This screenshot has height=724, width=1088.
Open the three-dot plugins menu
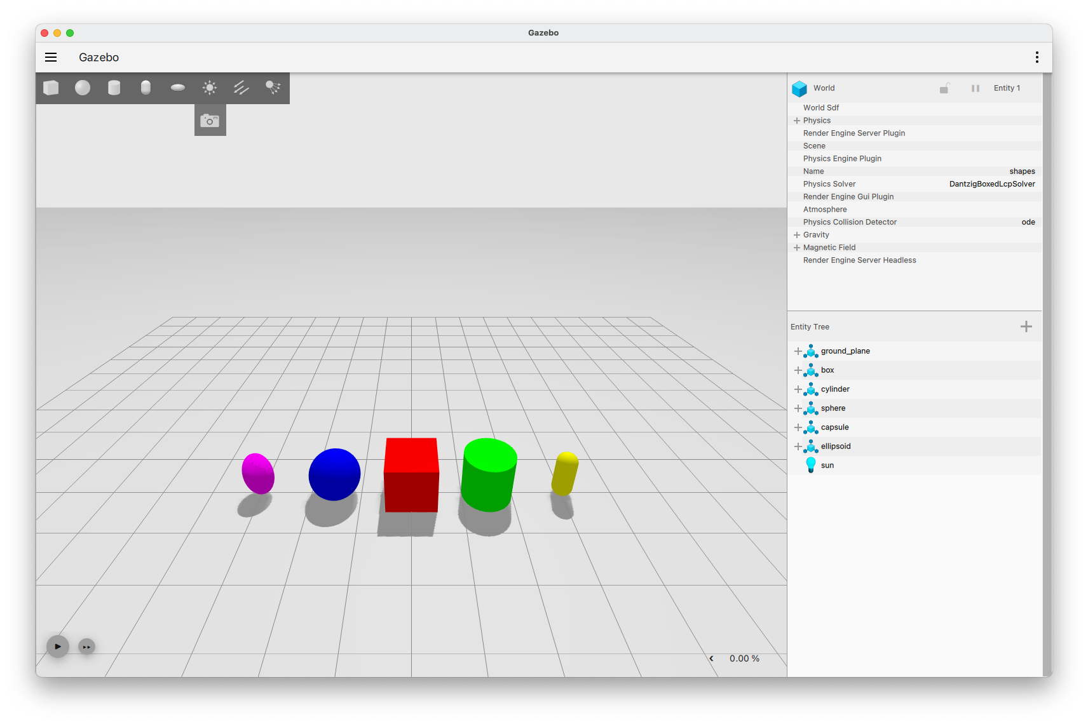point(1037,57)
